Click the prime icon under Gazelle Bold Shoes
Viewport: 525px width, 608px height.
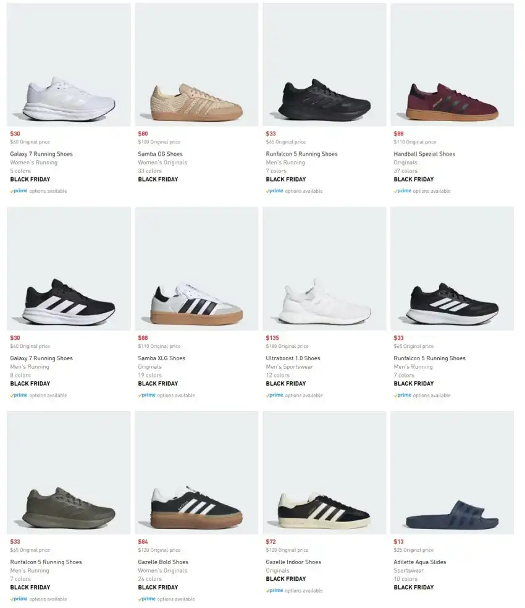pyautogui.click(x=147, y=599)
